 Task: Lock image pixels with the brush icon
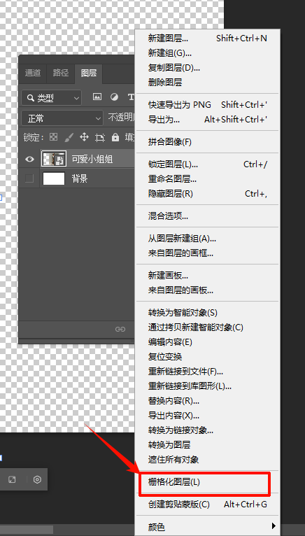tap(69, 137)
